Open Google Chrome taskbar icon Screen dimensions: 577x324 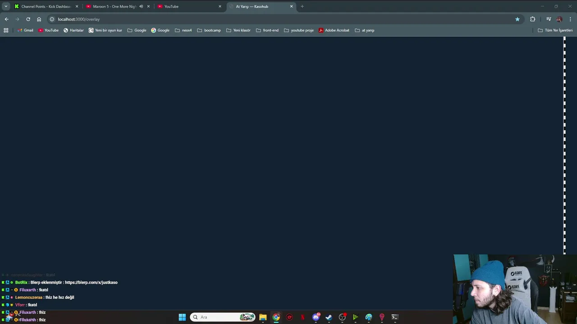point(276,317)
